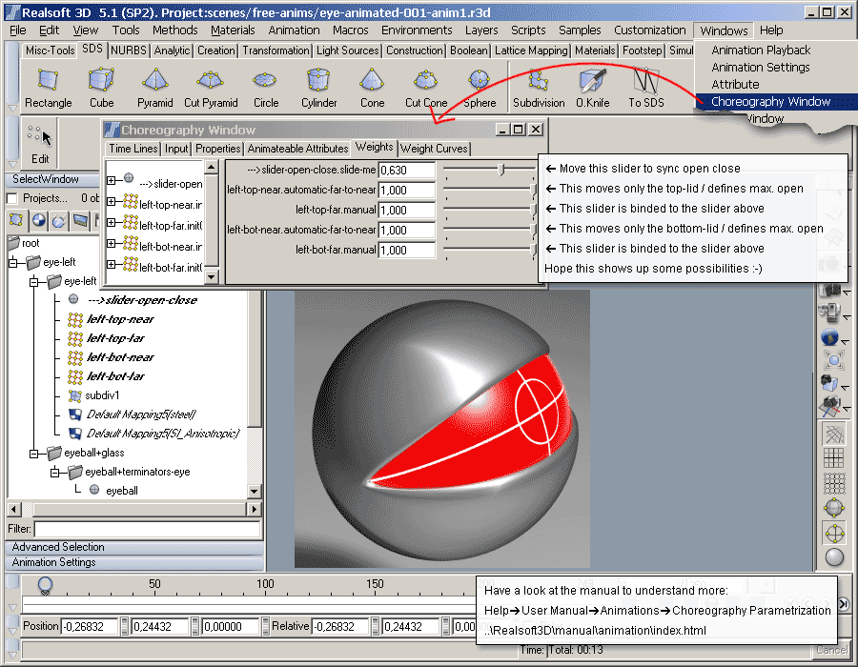Switch to the Light Sources tool tab

[x=347, y=51]
